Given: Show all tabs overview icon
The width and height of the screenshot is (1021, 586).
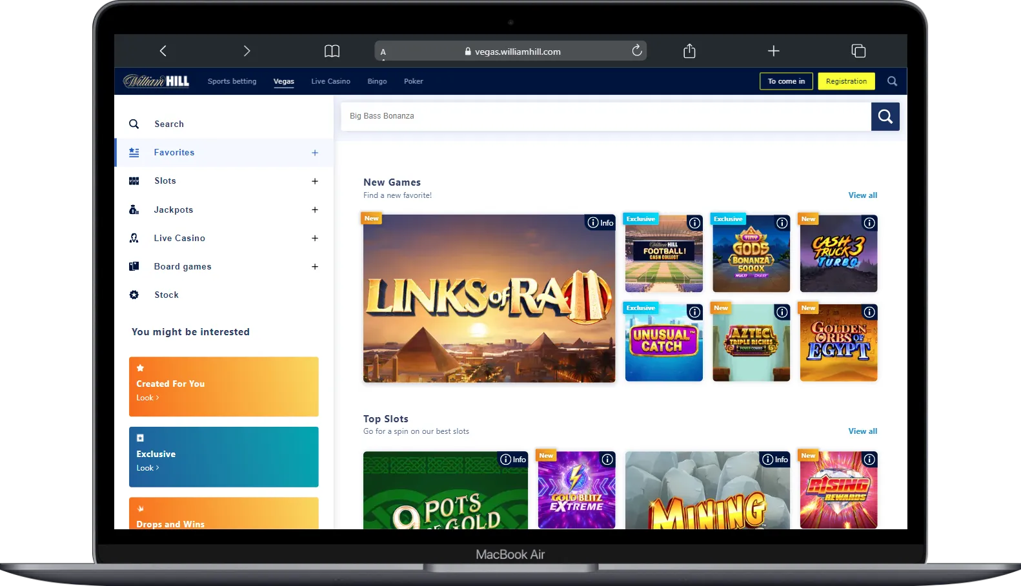Looking at the screenshot, I should tap(858, 51).
